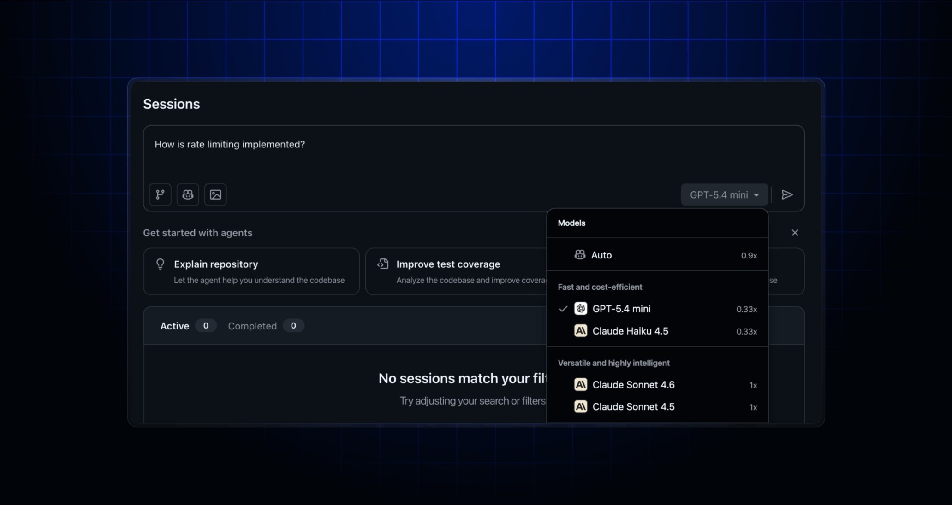The image size is (952, 505).
Task: Click the 'Get started with agents' label
Action: coord(198,233)
